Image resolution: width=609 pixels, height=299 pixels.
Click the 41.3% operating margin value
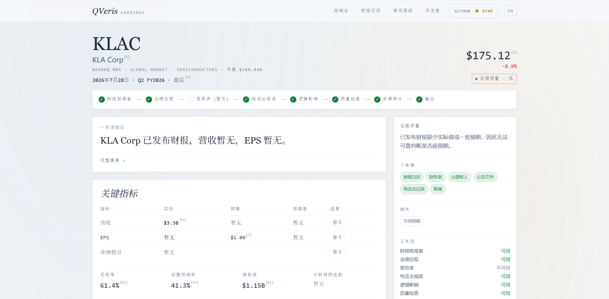[181, 286]
